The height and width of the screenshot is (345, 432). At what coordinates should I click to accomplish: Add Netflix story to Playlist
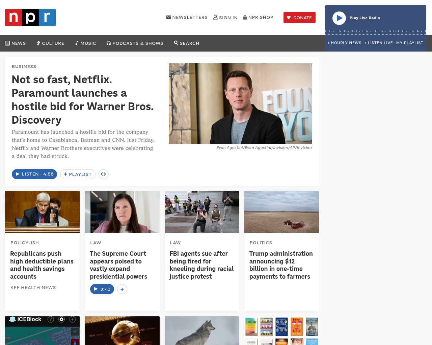tap(78, 174)
